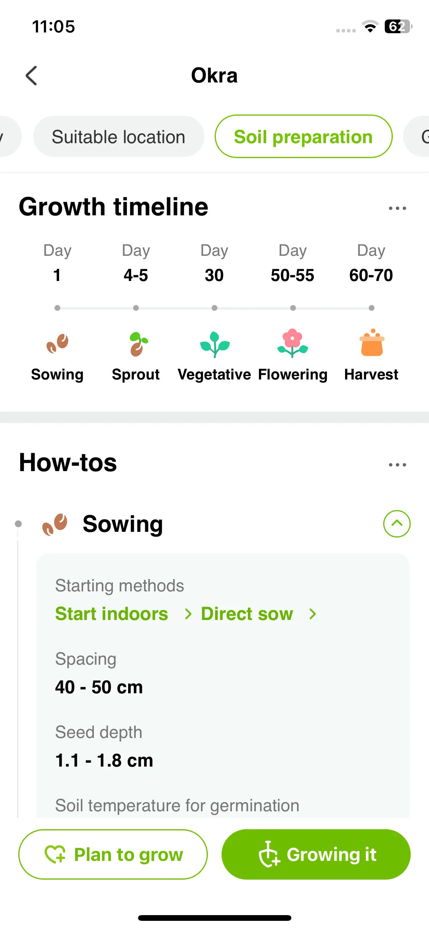Tap the Harvest basket icon
Image resolution: width=429 pixels, height=930 pixels.
372,342
